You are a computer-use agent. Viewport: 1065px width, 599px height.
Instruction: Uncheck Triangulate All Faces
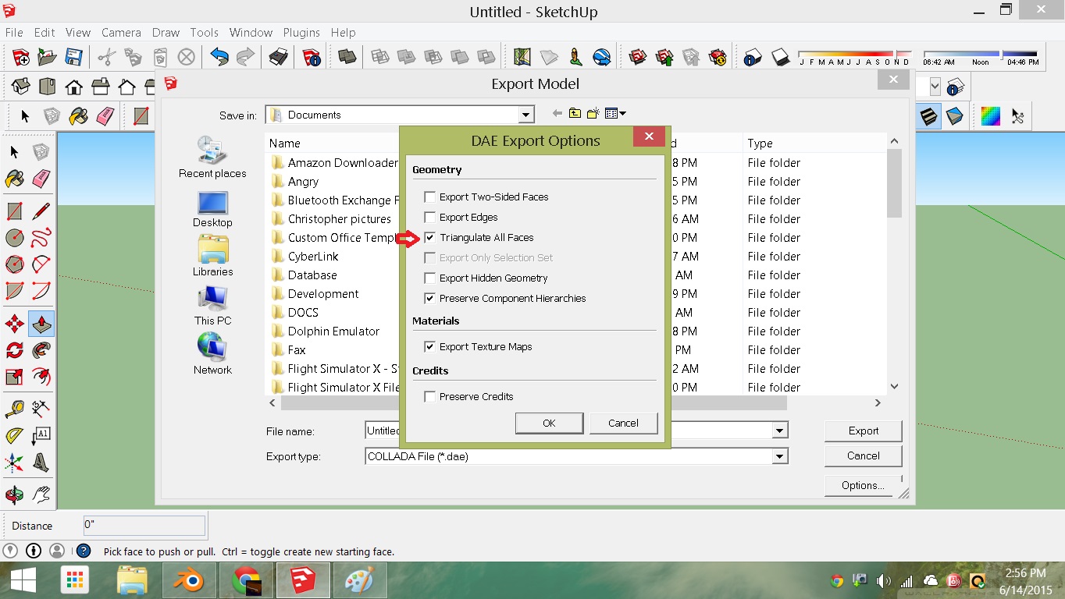tap(430, 238)
